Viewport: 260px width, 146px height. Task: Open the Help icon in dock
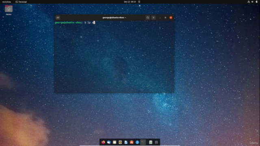137,142
